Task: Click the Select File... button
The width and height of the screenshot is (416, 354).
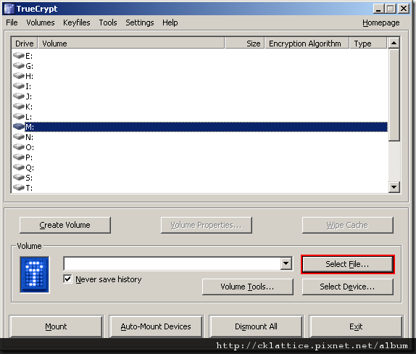Action: click(x=348, y=264)
